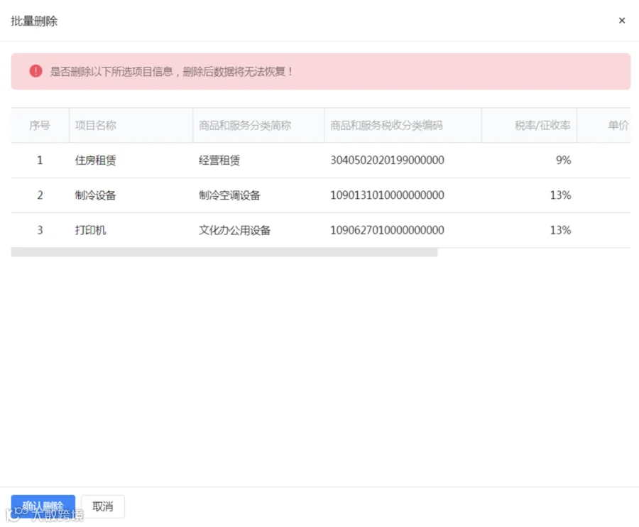Close the 批量删除 dialog with X
This screenshot has width=639, height=527.
pyautogui.click(x=621, y=21)
